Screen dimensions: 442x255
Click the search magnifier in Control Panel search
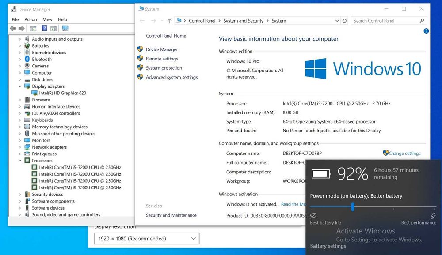coord(422,21)
